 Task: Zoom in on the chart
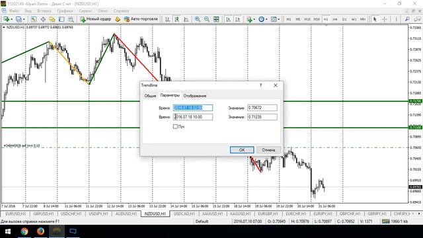[x=198, y=19]
